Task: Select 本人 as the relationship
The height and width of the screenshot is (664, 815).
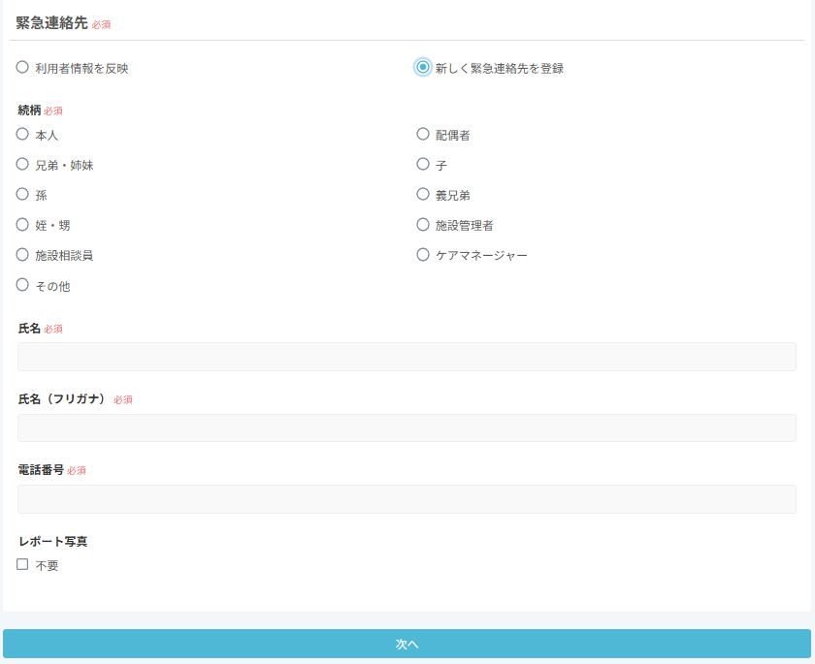Action: tap(22, 135)
